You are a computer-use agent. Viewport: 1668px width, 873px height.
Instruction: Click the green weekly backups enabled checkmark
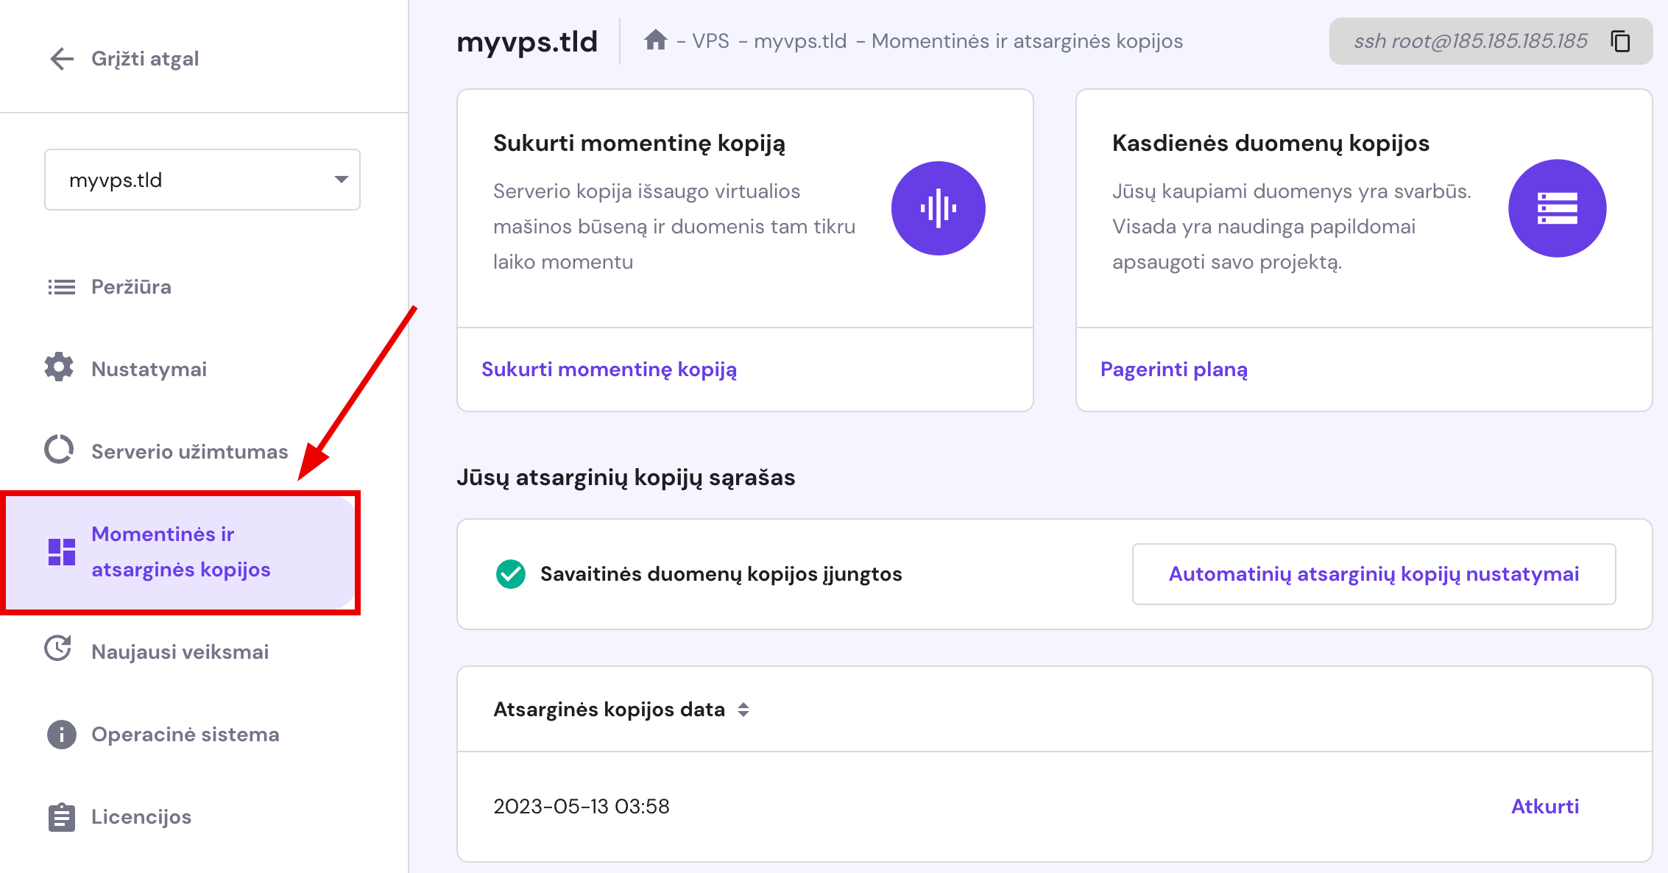coord(509,573)
